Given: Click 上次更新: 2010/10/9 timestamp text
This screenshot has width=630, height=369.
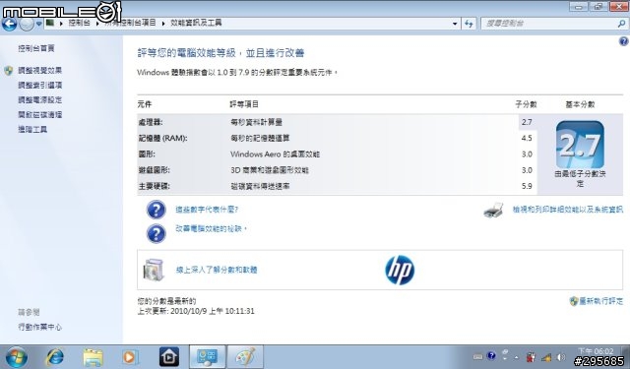Looking at the screenshot, I should [196, 311].
